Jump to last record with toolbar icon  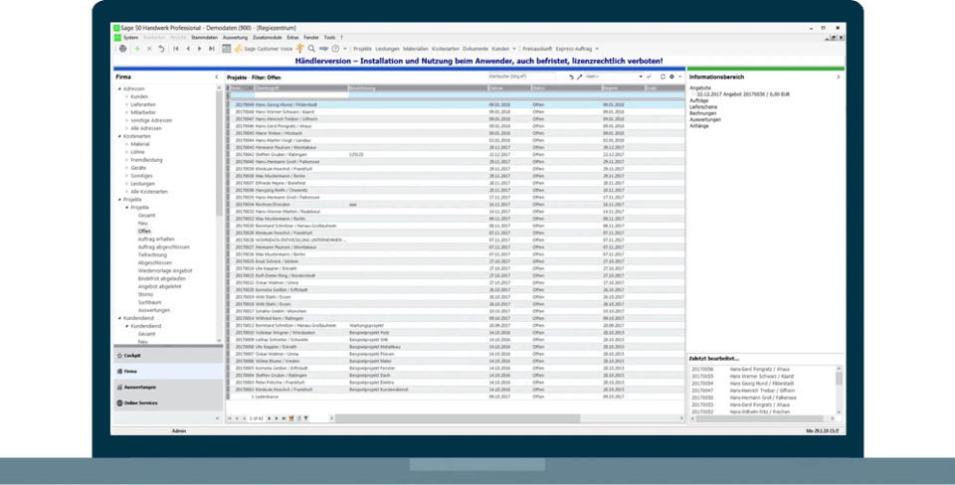pos(211,49)
